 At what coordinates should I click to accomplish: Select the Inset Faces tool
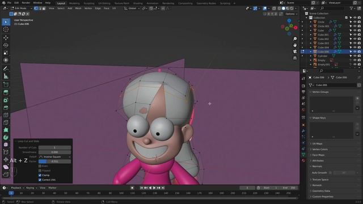[6, 100]
